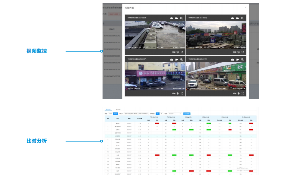Fullscreen the 19092904(D55204119) video feed
This screenshot has width=285, height=182.
(242, 94)
